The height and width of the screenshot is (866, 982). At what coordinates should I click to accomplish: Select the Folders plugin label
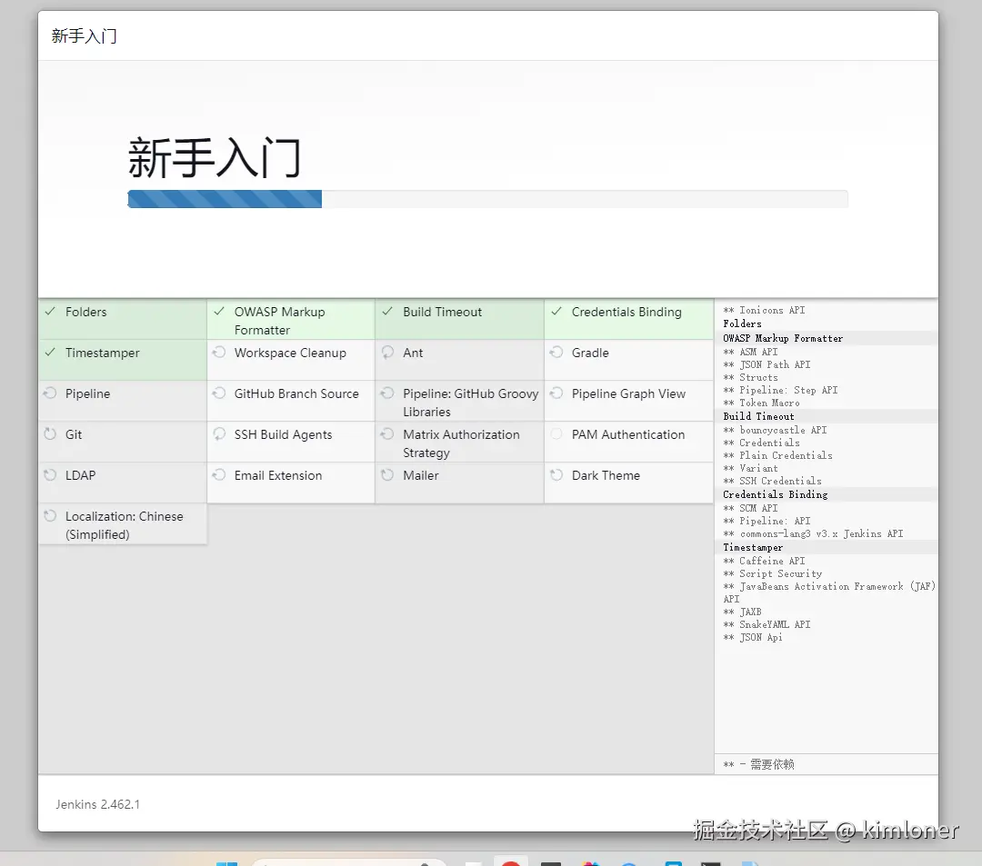[x=85, y=312]
